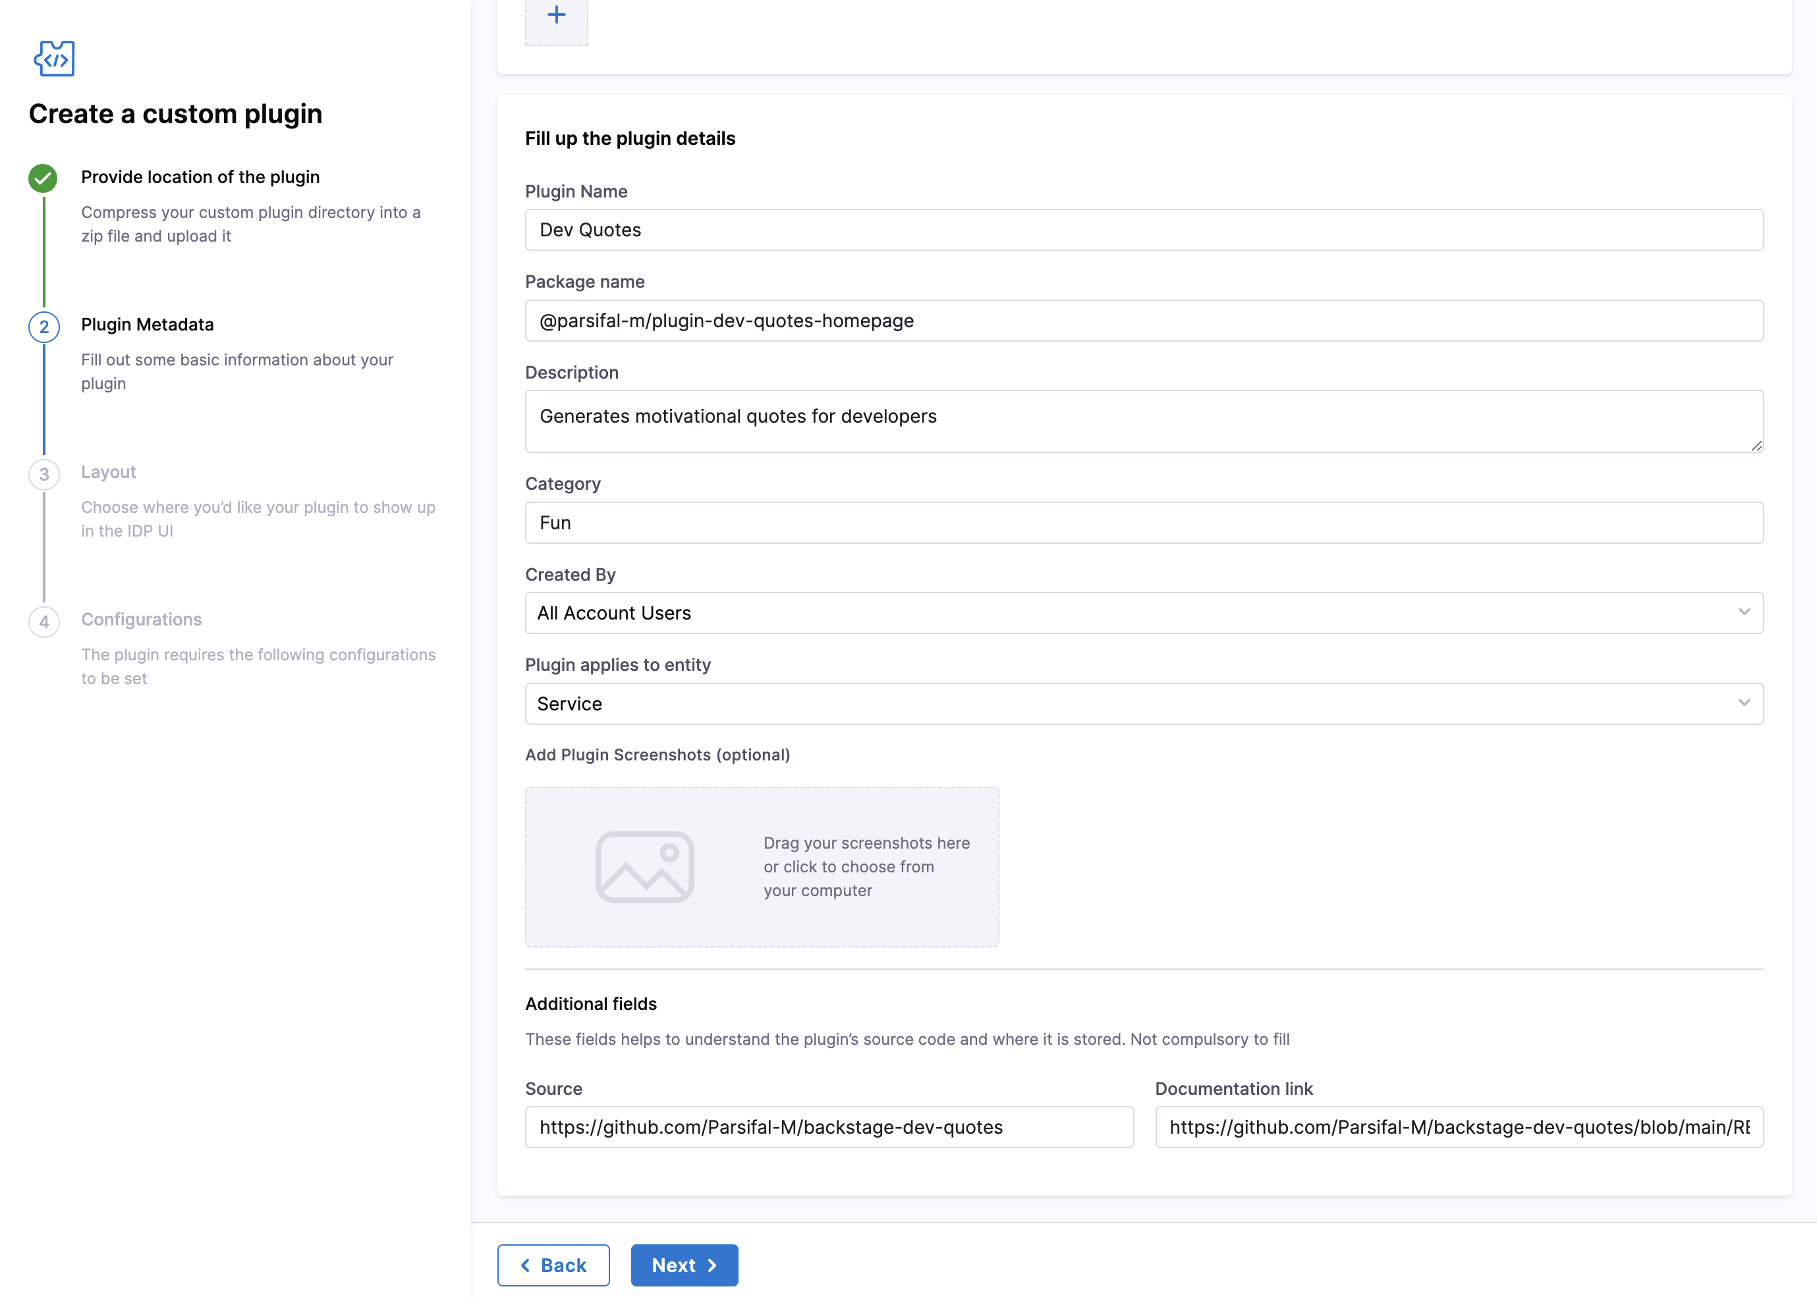Focus the Documentation link field
The width and height of the screenshot is (1817, 1297).
click(x=1458, y=1127)
